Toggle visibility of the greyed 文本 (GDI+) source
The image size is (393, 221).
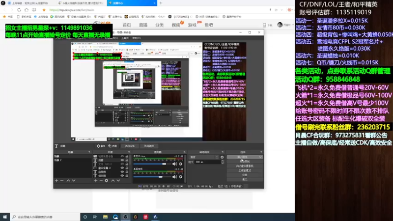(x=122, y=164)
